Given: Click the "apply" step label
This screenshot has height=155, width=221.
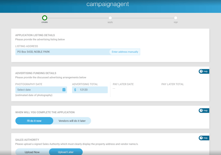Looking at the screenshot, I should (110, 22).
